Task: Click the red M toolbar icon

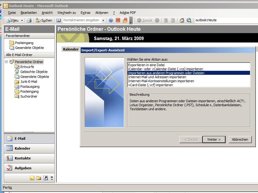Action: point(118,20)
